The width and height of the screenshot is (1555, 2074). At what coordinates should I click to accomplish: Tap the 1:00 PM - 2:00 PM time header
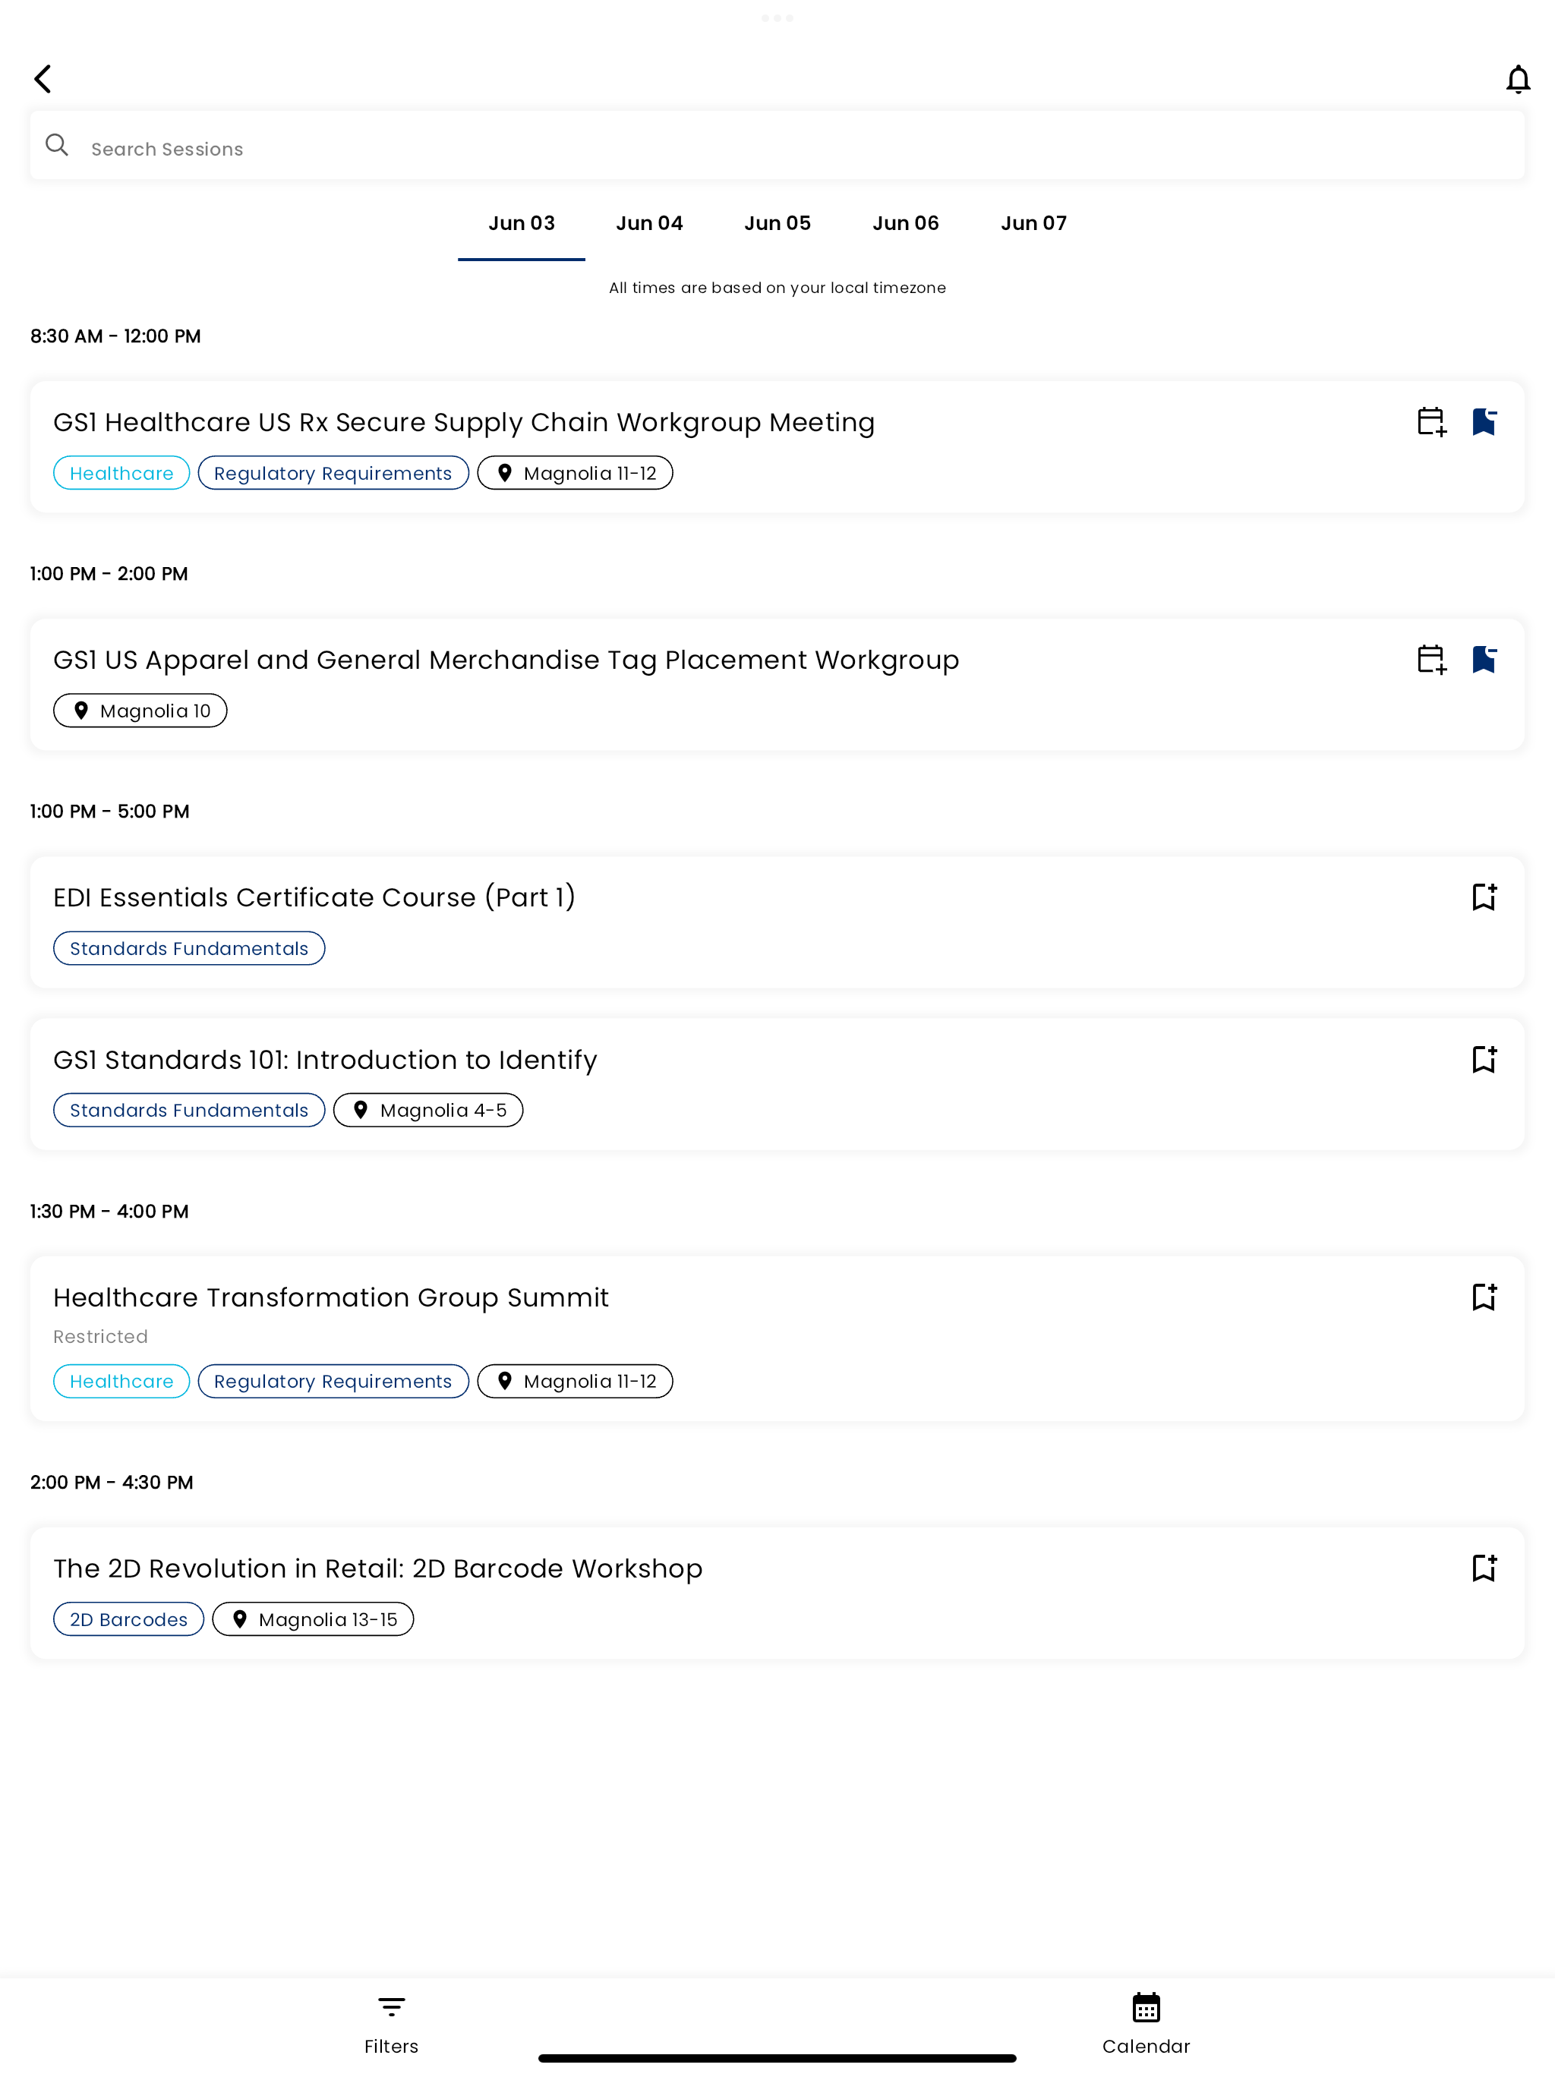(109, 574)
